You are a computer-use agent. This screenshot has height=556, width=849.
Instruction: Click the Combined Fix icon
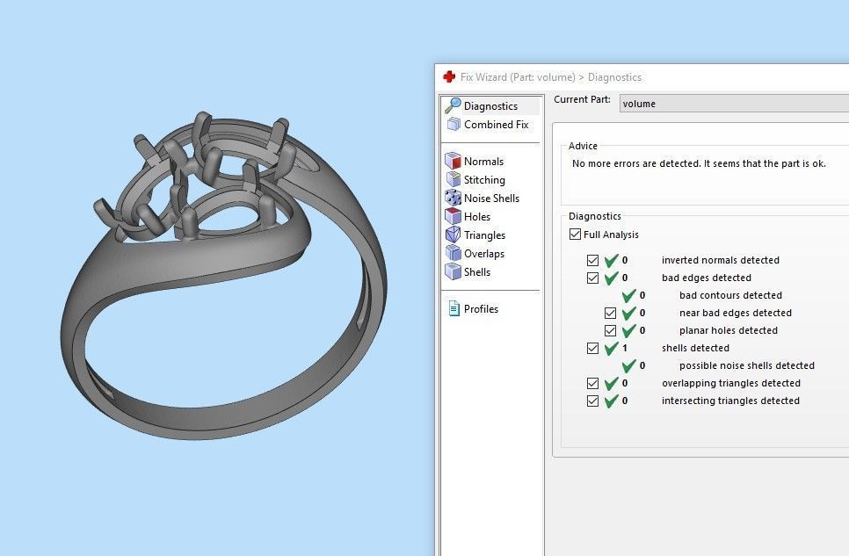pos(454,125)
